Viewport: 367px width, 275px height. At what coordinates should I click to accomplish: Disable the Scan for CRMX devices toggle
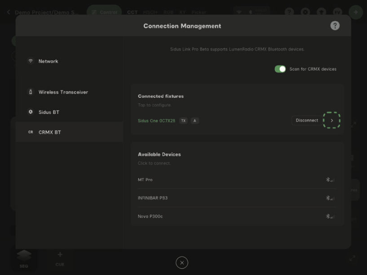coord(280,69)
